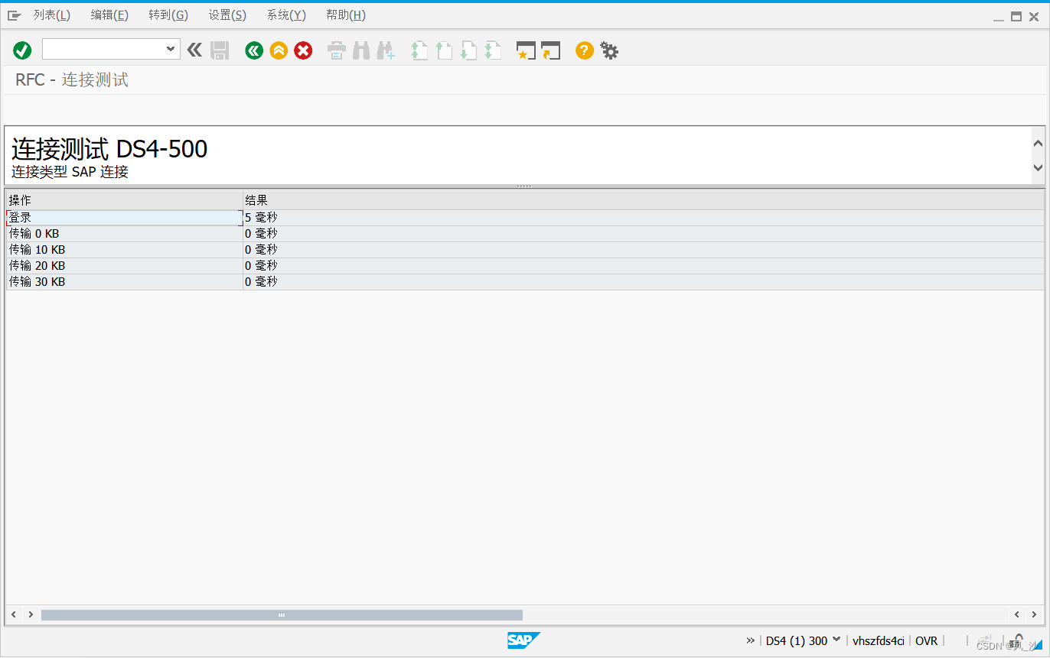Click the 连接测试 DS4-500 heading
The image size is (1050, 658).
point(109,148)
